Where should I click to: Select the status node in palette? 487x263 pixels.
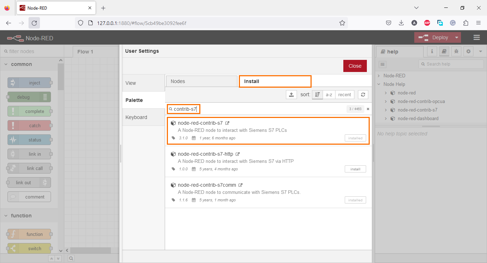coord(29,140)
